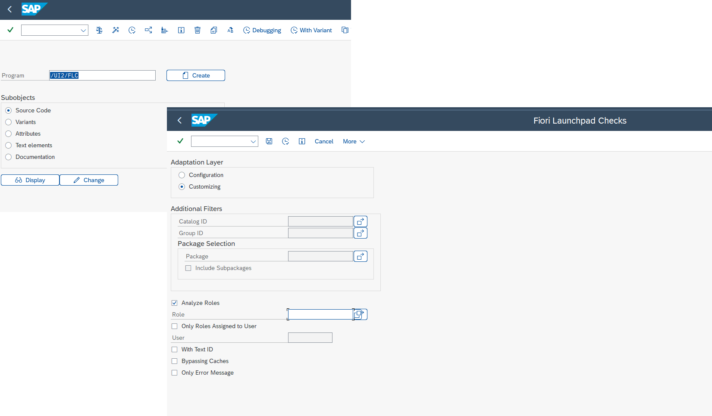
Task: Click the With Variant button
Action: tap(311, 30)
